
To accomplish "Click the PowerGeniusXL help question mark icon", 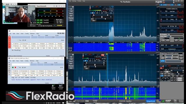I will coord(59,6).
